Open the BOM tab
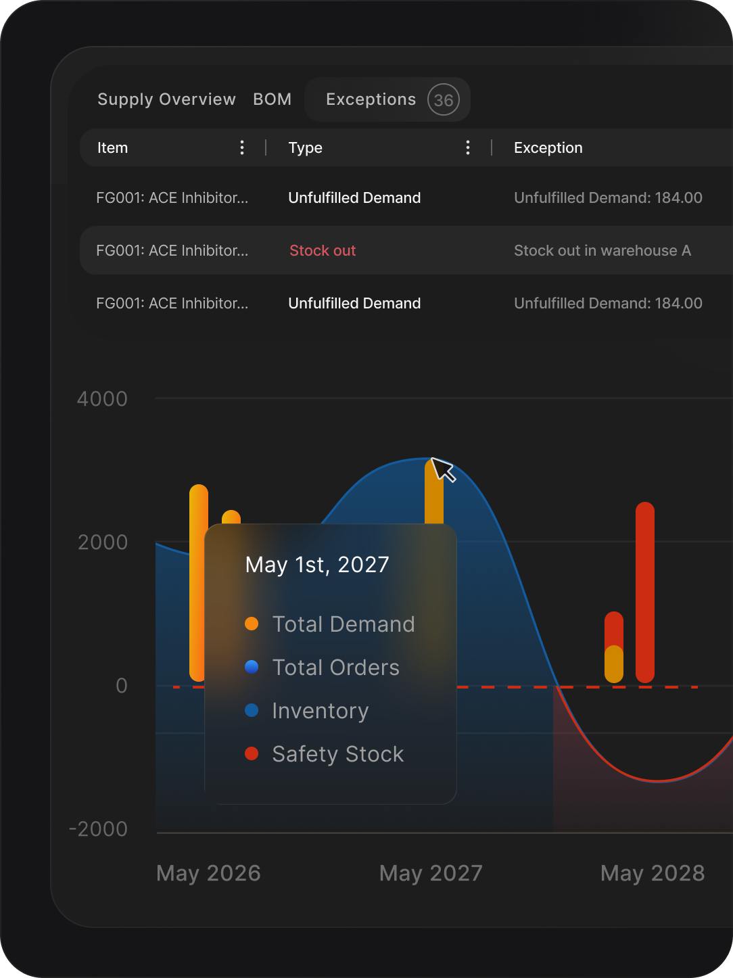The width and height of the screenshot is (733, 978). [x=272, y=99]
